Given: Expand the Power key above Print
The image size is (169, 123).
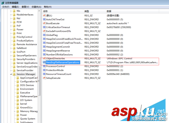Looking at the screenshot, I should [x=11, y=29].
